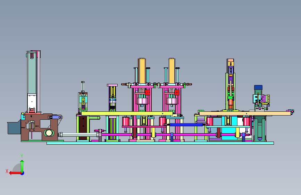Select the brown gearbox housing on the left
This screenshot has height=195, width=301.
coord(39,127)
